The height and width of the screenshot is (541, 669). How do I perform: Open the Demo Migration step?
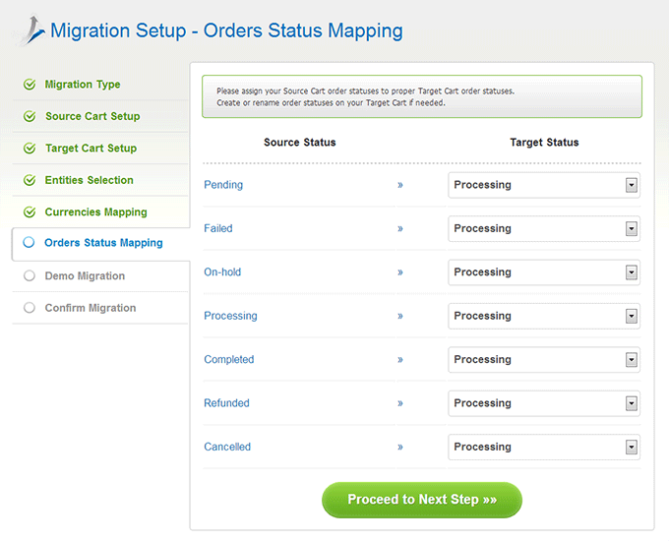point(85,276)
